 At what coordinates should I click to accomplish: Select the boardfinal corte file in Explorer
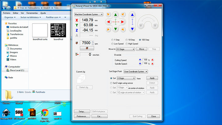pos(40,32)
